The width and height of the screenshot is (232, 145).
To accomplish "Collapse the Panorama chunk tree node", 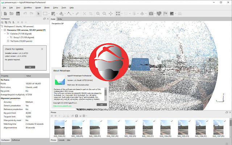I will click(2, 30).
